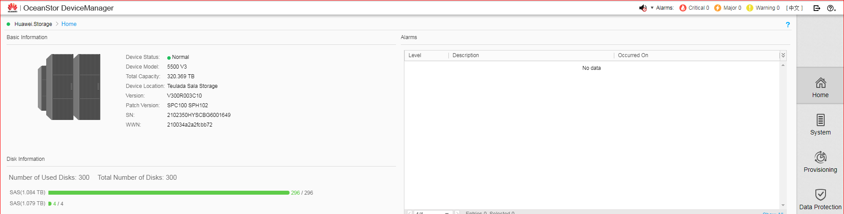Click the Total Number of Disks: 300 text
Viewport: 844px width, 214px height.
pos(137,178)
